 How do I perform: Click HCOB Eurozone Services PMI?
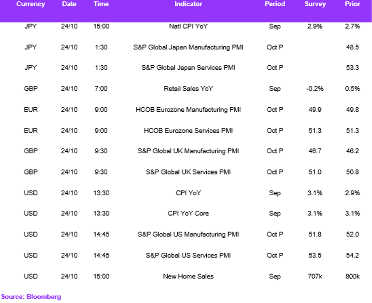tap(188, 131)
